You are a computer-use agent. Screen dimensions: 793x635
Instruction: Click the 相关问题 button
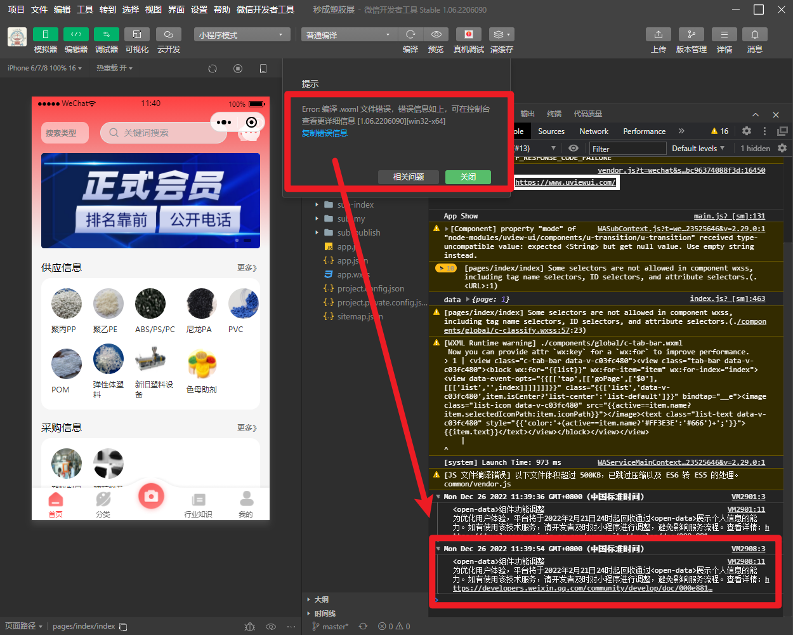pyautogui.click(x=409, y=177)
